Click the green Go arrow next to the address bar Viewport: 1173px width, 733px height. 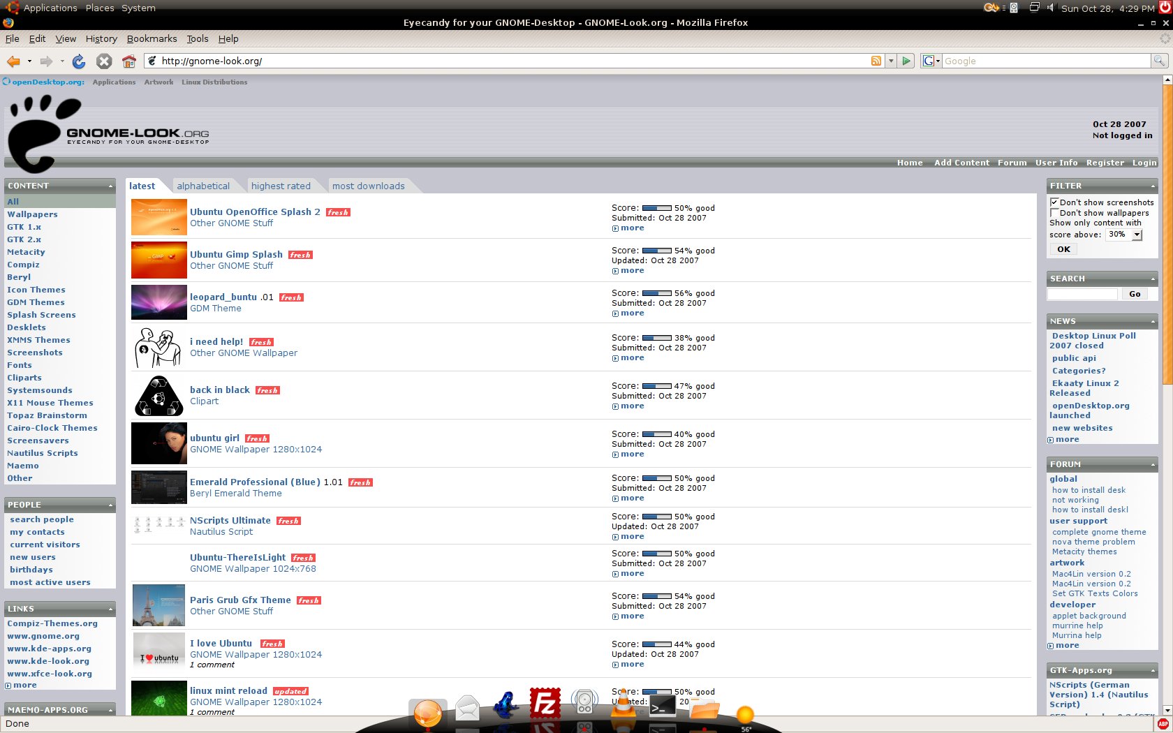(906, 61)
